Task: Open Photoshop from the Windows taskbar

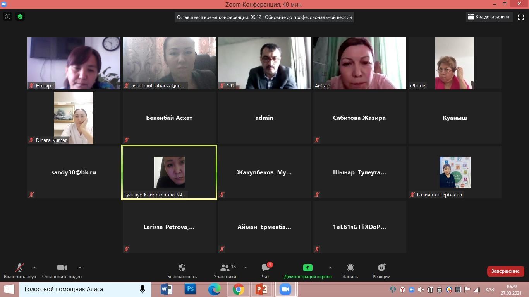Action: coord(190,289)
